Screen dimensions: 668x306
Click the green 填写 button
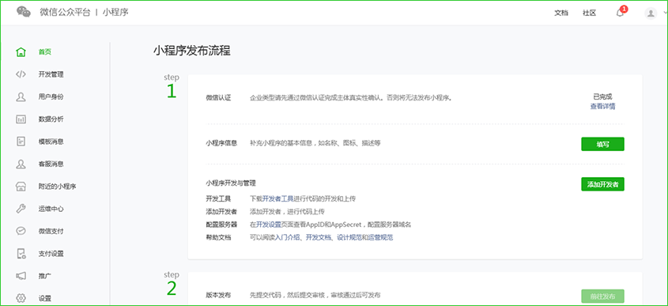click(x=602, y=144)
